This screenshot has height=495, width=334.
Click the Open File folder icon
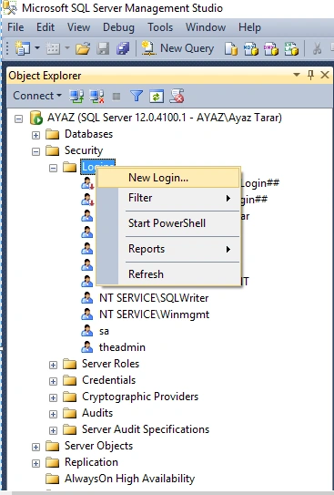click(x=83, y=49)
